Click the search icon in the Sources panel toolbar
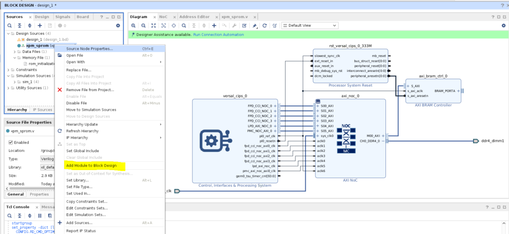Screen dimensions: 509x234 (x=10, y=25)
